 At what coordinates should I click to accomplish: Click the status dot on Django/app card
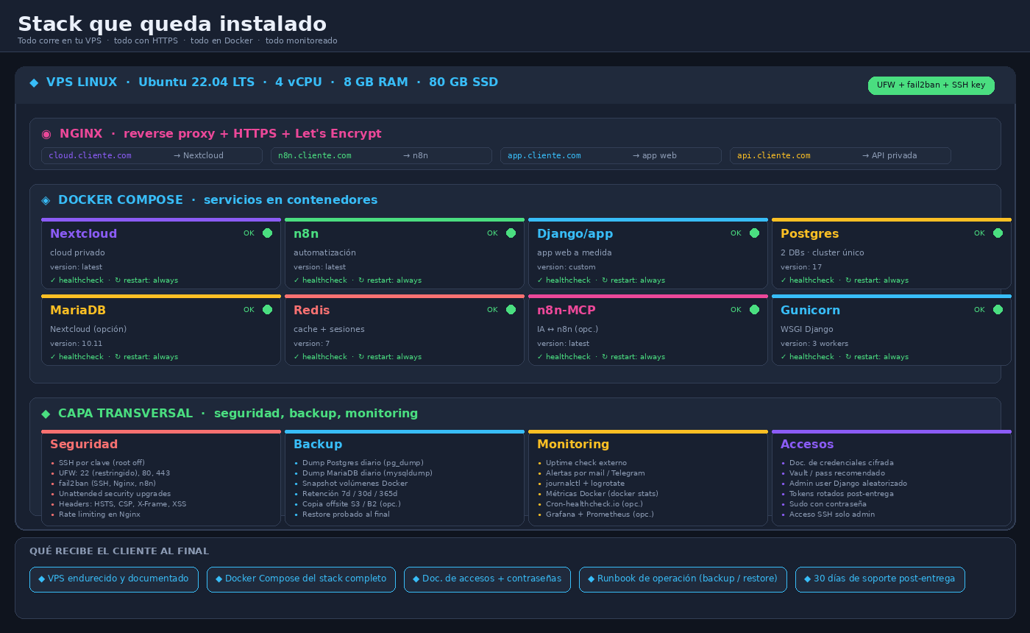(754, 233)
